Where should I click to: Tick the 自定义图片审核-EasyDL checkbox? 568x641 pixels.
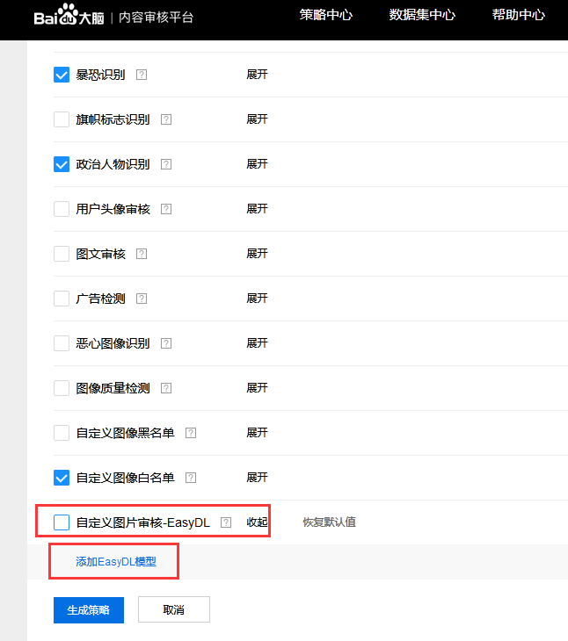click(x=62, y=522)
